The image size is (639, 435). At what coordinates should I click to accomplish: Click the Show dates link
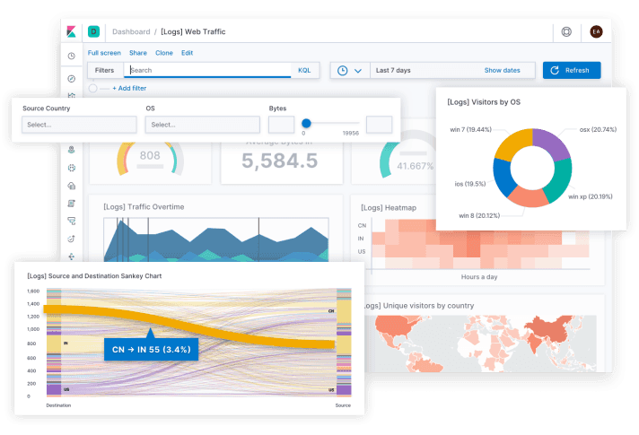tap(502, 70)
